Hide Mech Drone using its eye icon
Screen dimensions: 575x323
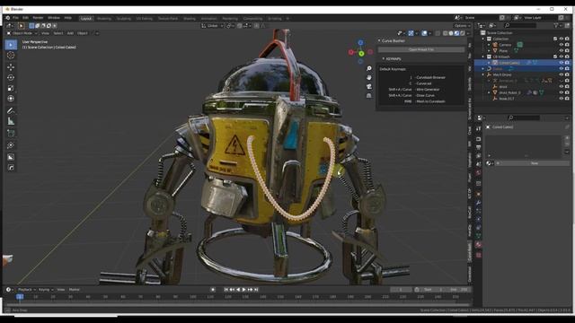561,74
